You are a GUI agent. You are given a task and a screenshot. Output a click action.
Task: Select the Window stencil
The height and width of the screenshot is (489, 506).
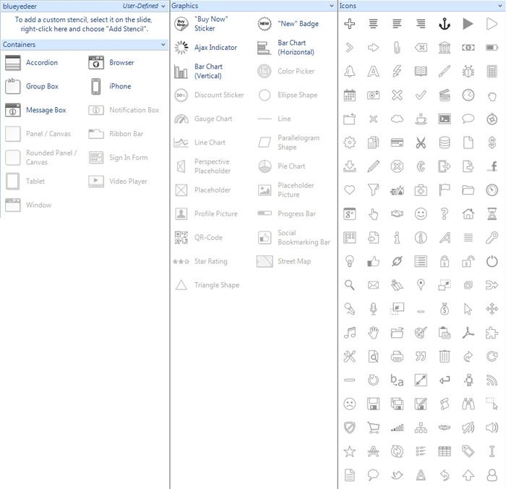28,205
